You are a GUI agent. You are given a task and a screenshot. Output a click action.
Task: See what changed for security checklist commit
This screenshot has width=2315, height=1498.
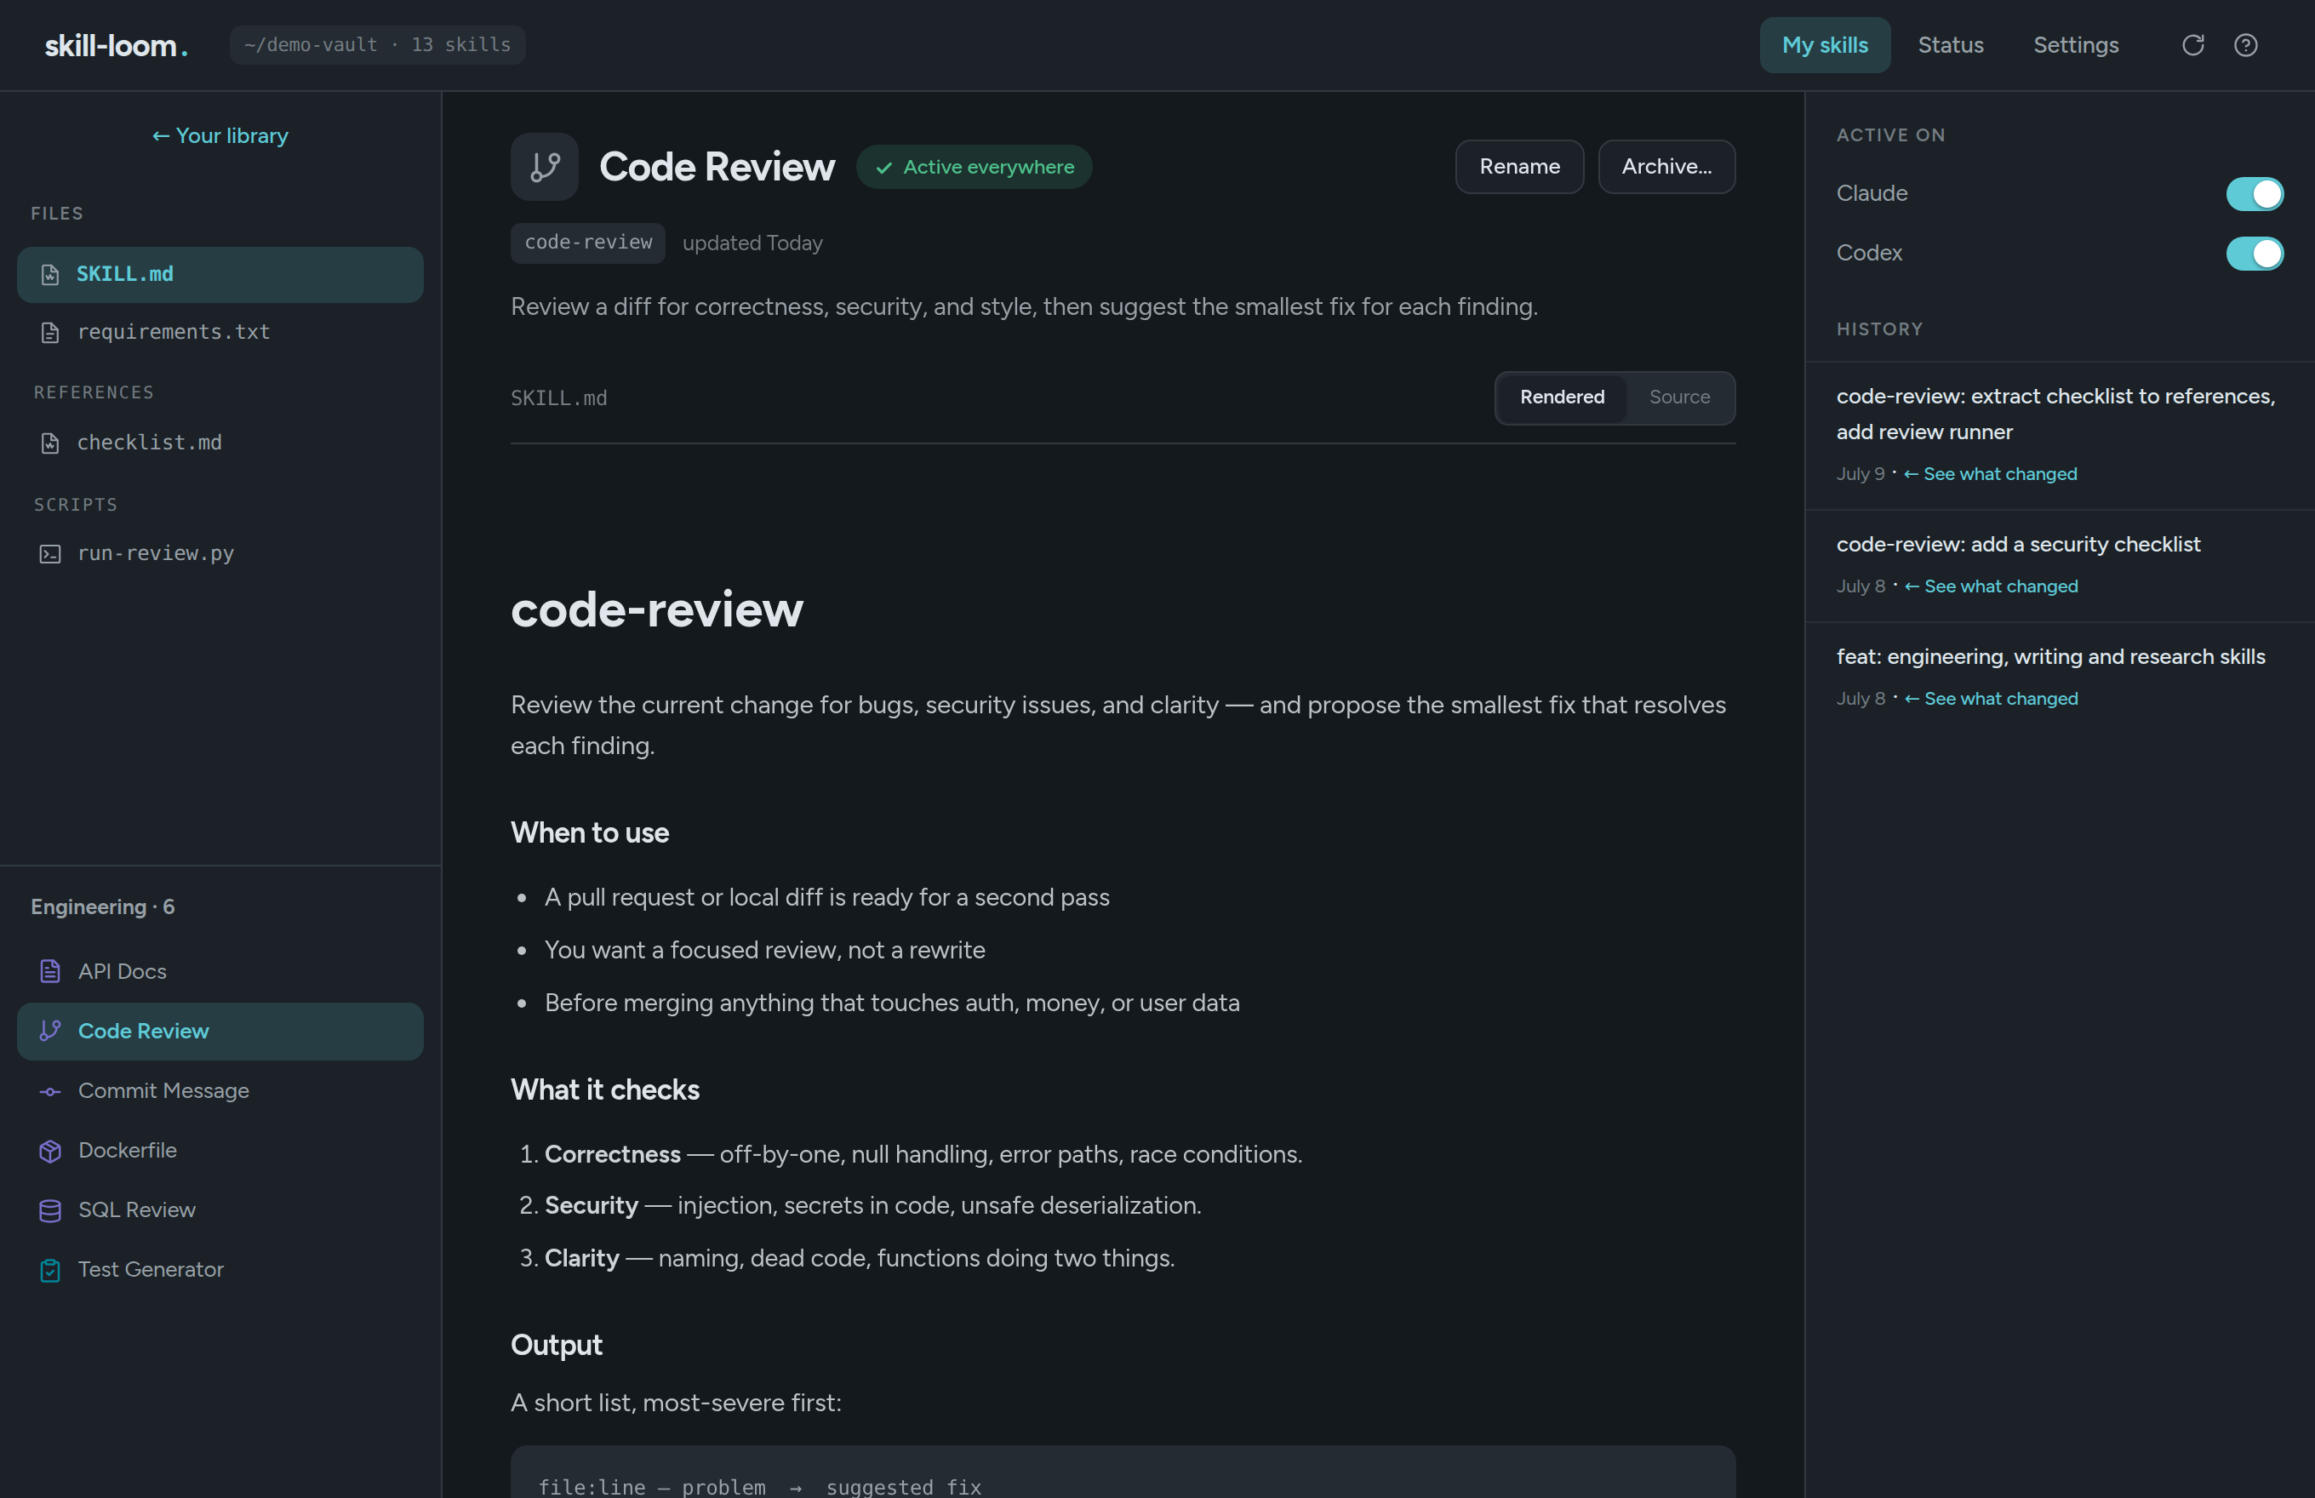pos(1991,586)
